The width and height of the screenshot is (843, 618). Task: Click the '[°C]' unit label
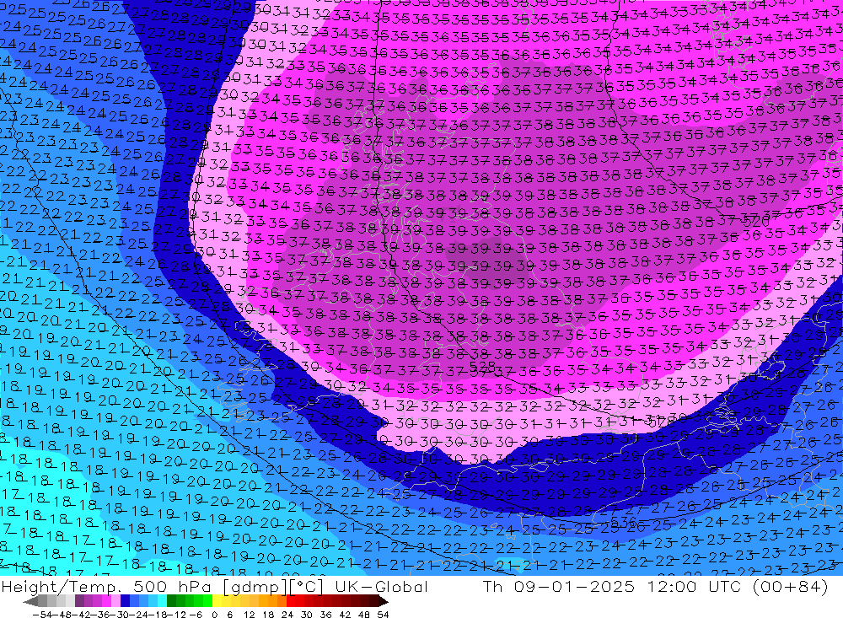tap(305, 586)
